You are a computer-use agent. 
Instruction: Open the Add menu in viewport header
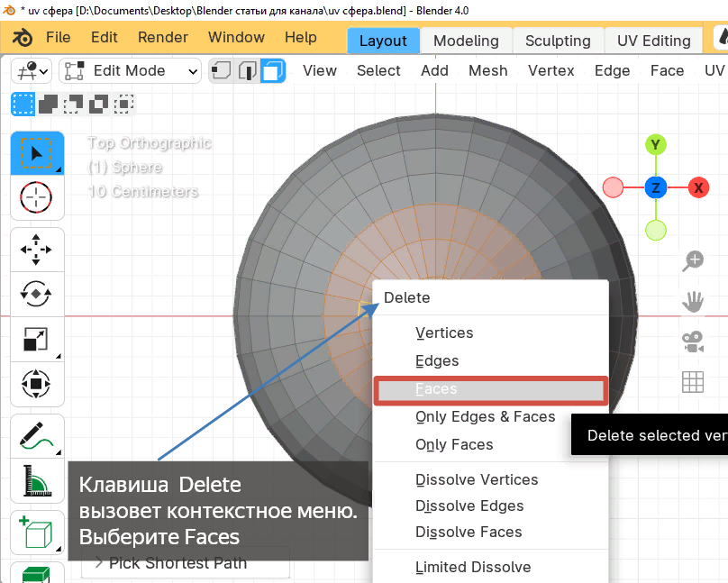pyautogui.click(x=434, y=70)
